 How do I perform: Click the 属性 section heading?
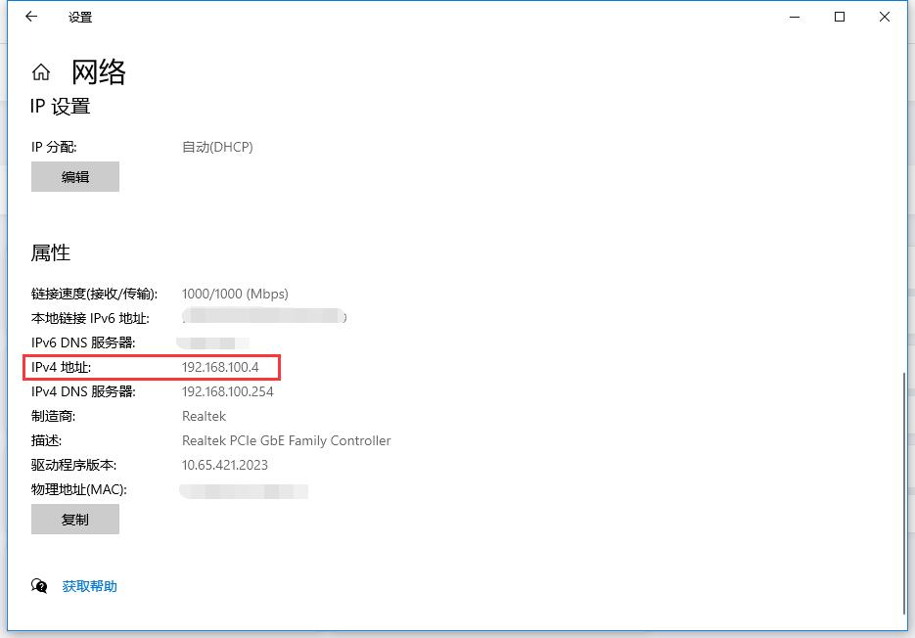50,252
